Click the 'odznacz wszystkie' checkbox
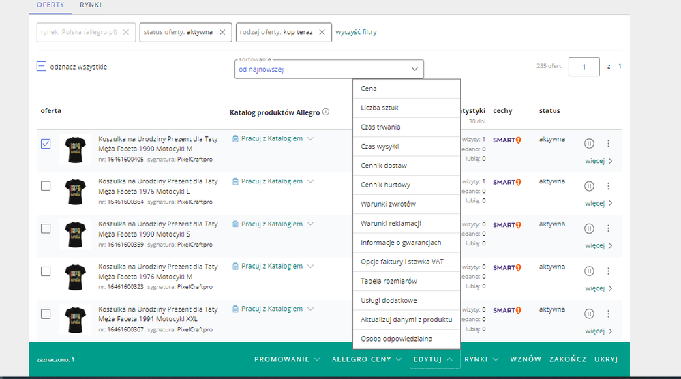Viewport: 681px width, 379px height. [42, 67]
